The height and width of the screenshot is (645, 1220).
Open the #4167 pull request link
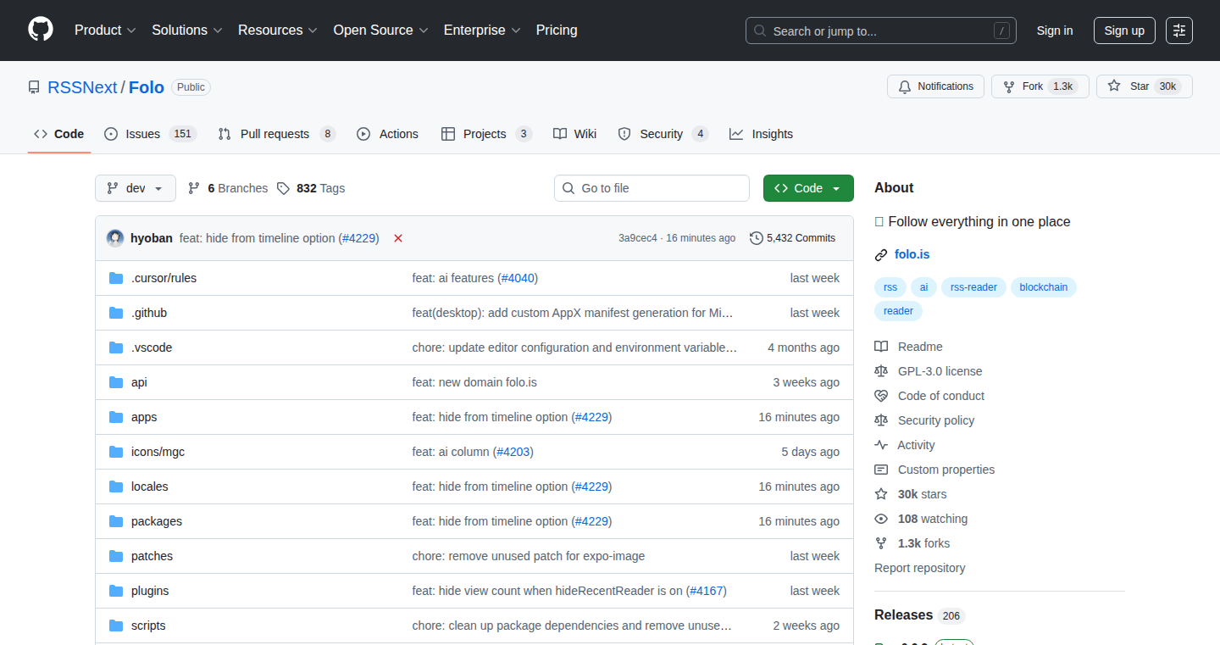point(707,591)
